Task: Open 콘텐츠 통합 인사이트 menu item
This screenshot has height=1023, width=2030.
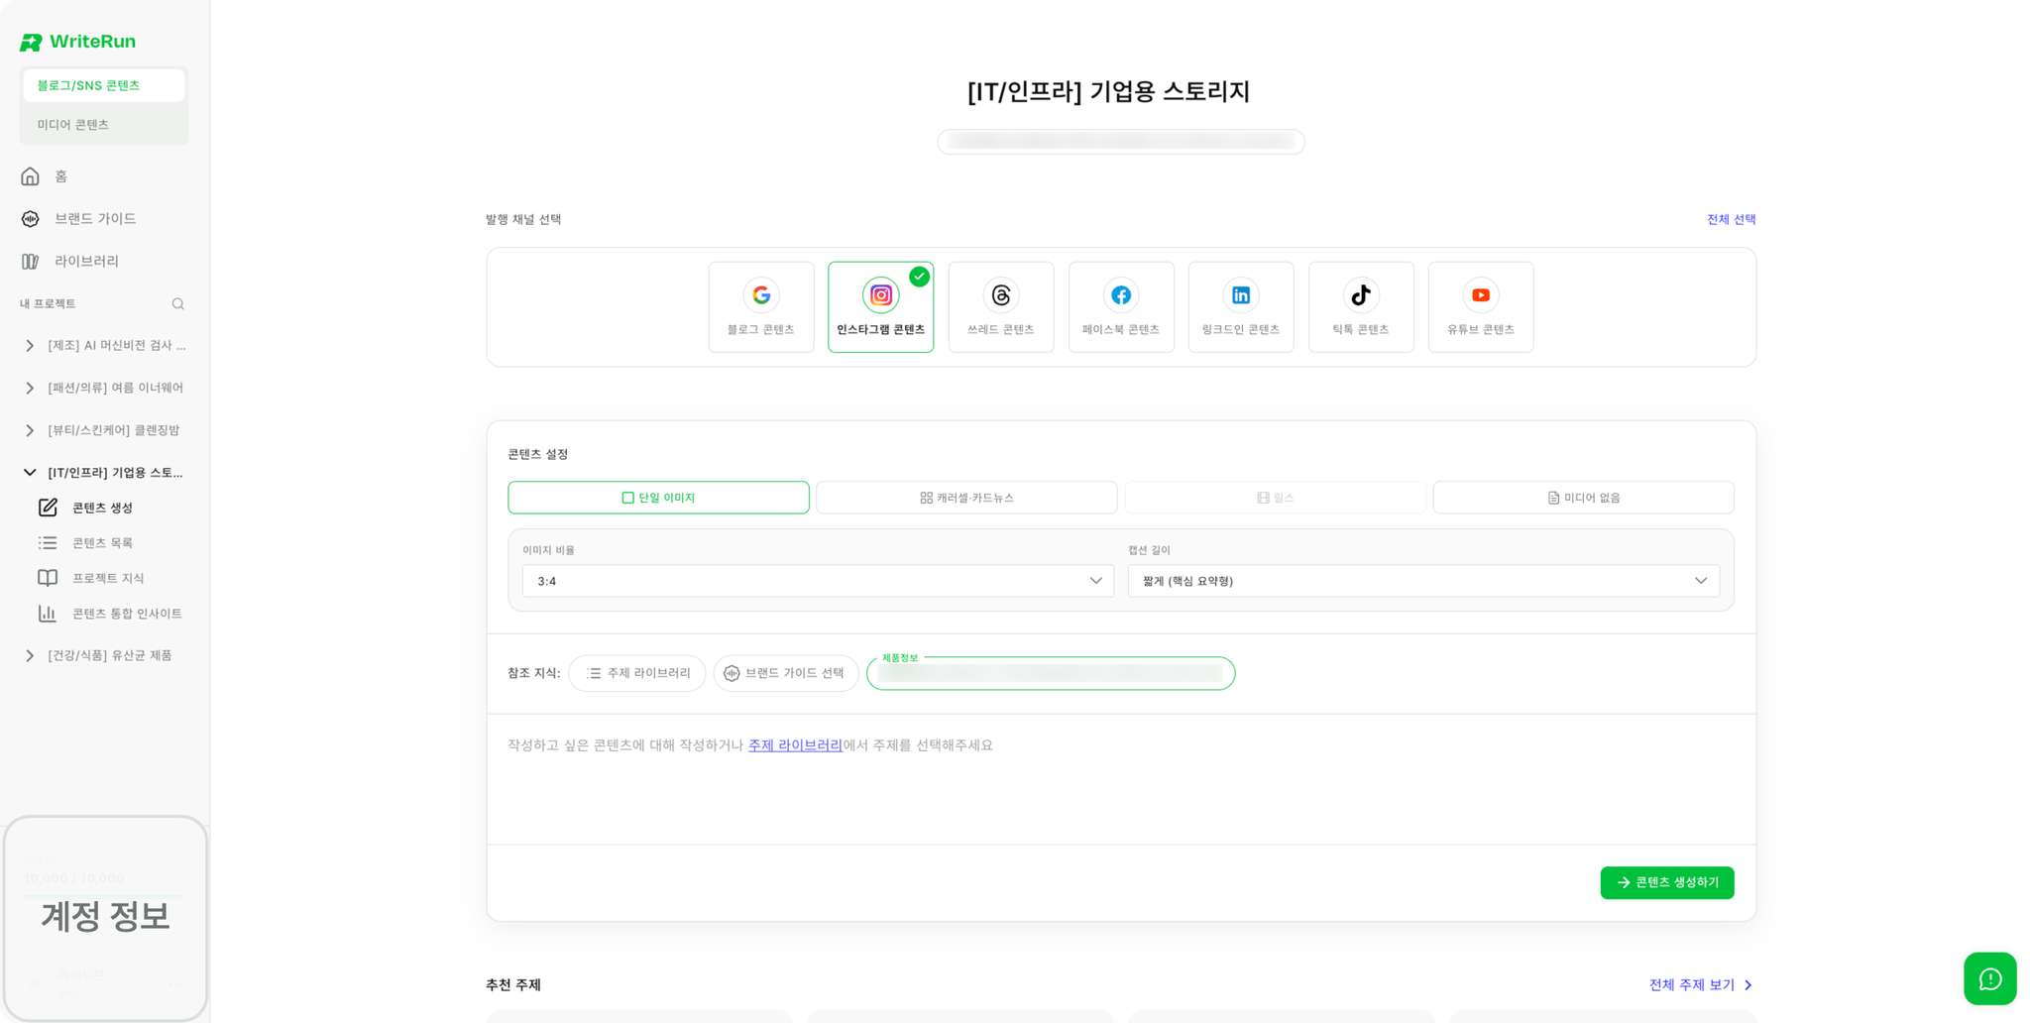Action: click(127, 614)
